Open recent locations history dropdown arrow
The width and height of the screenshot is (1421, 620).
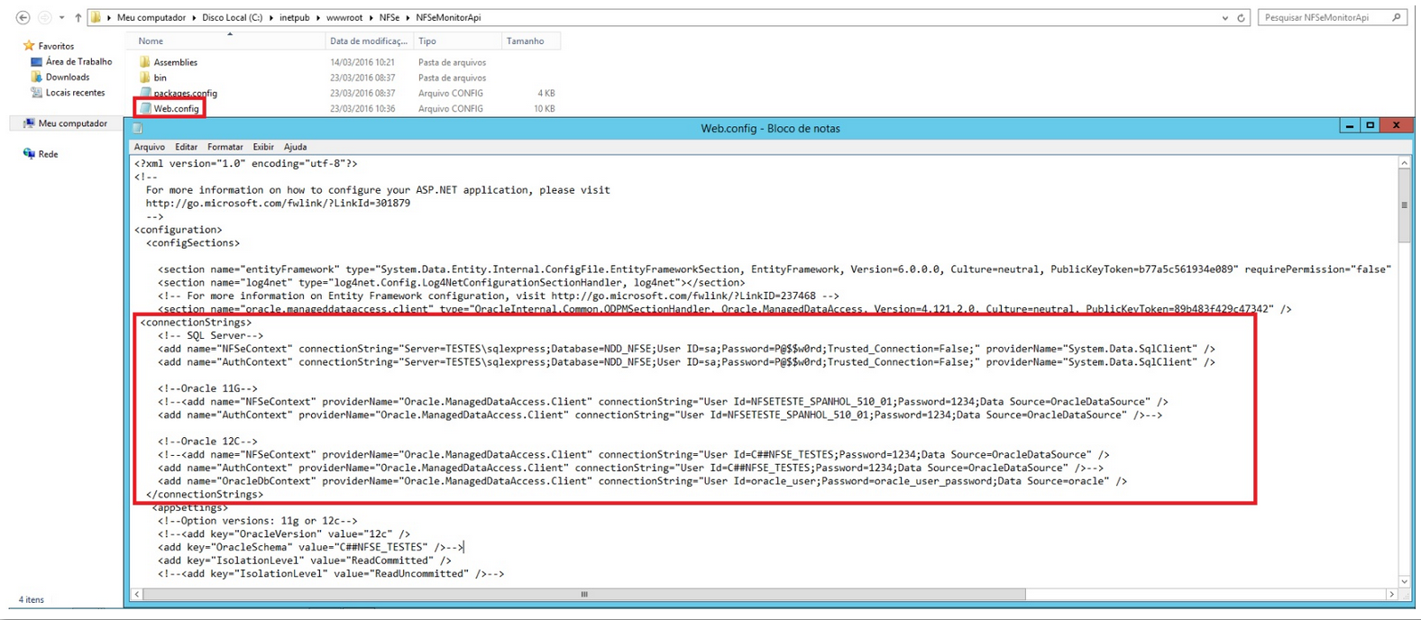[61, 18]
